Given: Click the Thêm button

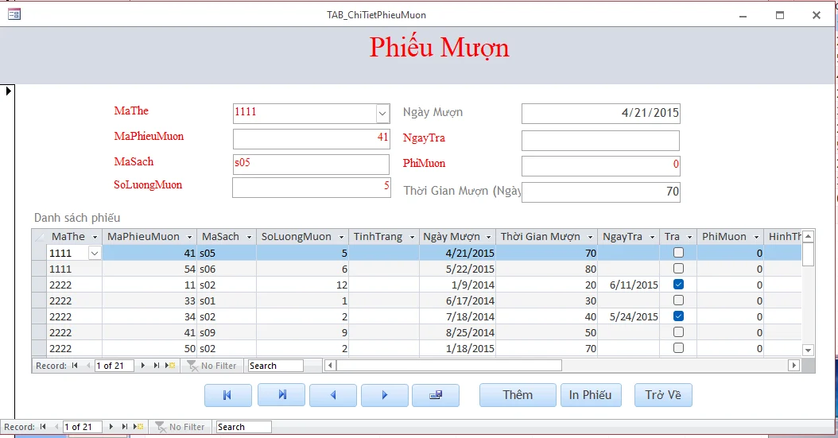Looking at the screenshot, I should coord(518,395).
